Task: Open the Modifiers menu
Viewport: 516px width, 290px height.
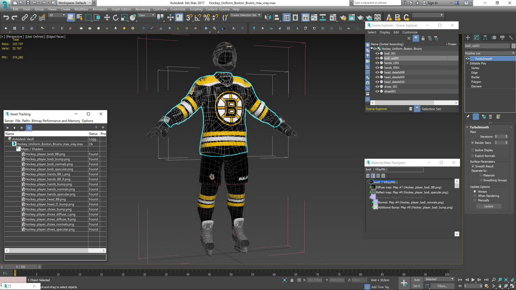Action: pyautogui.click(x=81, y=9)
